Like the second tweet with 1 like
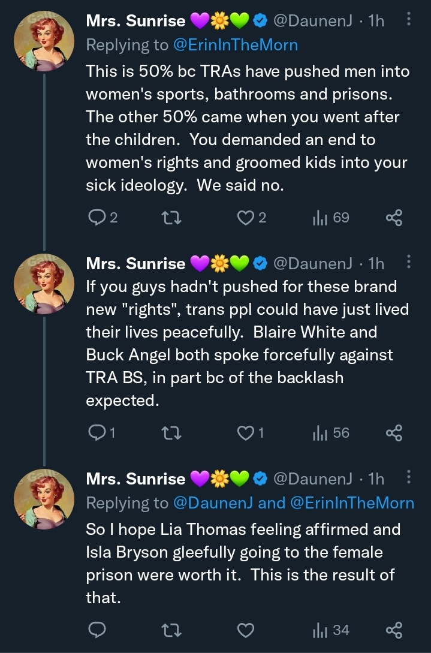The height and width of the screenshot is (653, 431). click(245, 432)
